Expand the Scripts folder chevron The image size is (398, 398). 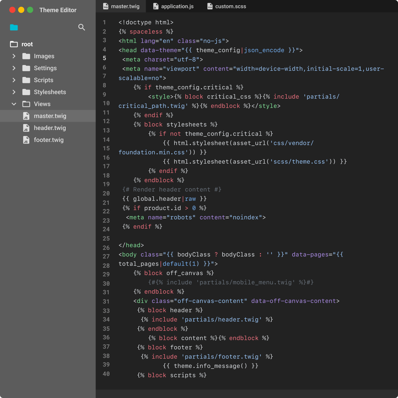point(14,80)
